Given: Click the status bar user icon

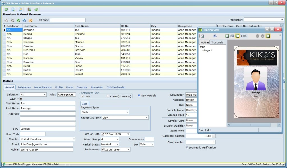Looking at the screenshot, I should (4, 164).
